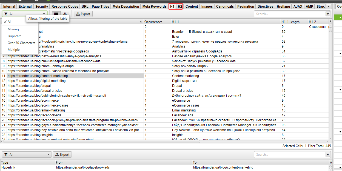Switch to list view mode

click(x=56, y=14)
